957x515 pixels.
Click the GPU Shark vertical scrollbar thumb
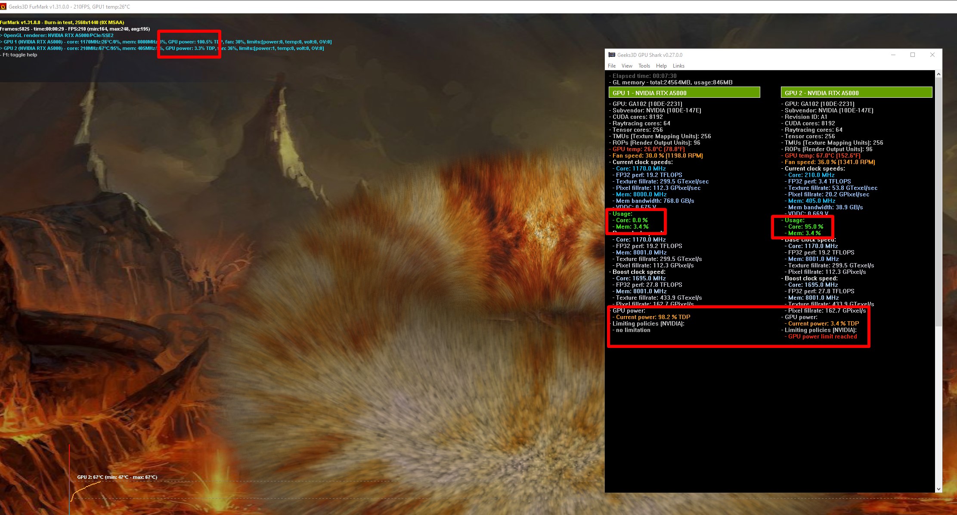coord(938,202)
